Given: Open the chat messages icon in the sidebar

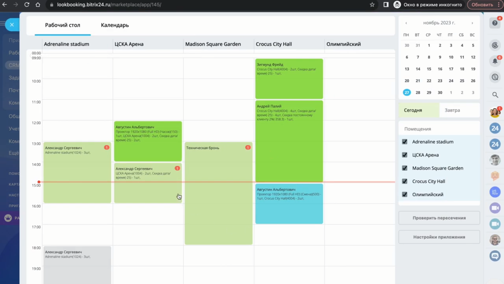Looking at the screenshot, I should click(x=495, y=77).
